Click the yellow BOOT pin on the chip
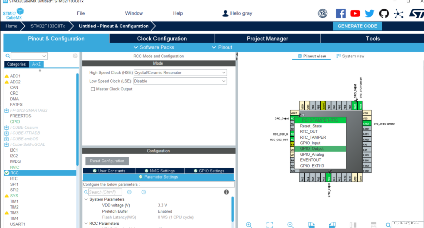424x228 pixels. tap(323, 105)
